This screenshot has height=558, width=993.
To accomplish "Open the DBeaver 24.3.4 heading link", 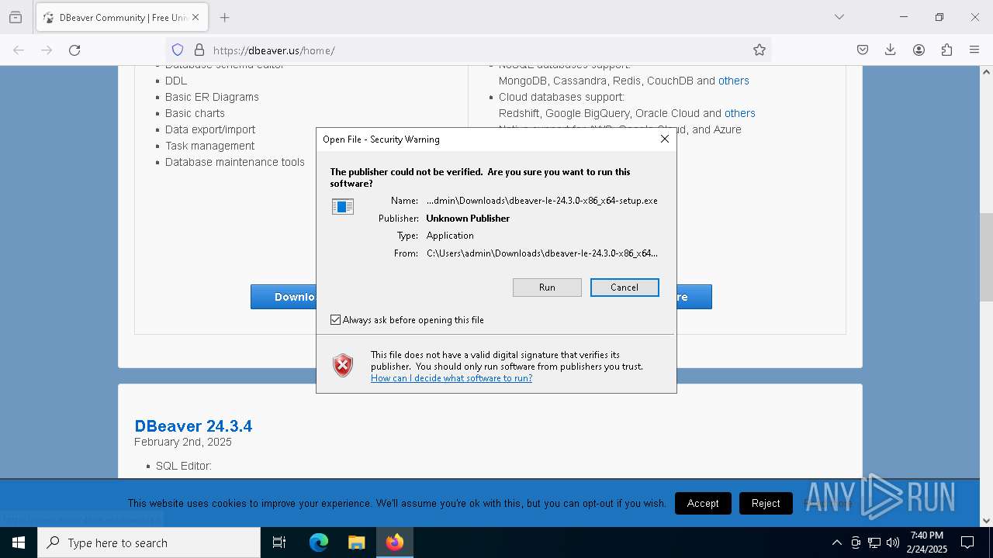I will point(193,426).
